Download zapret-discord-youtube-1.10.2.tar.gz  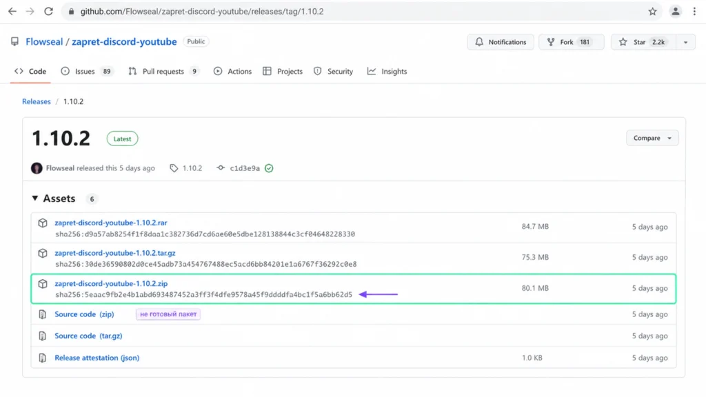point(115,253)
